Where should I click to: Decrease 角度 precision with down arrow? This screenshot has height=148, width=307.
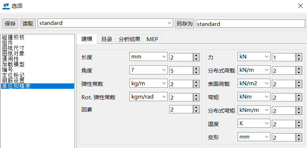pyautogui.click(x=196, y=73)
